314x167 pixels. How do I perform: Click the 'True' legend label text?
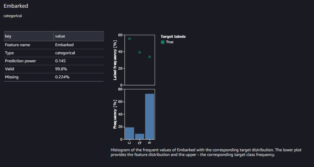(x=170, y=42)
